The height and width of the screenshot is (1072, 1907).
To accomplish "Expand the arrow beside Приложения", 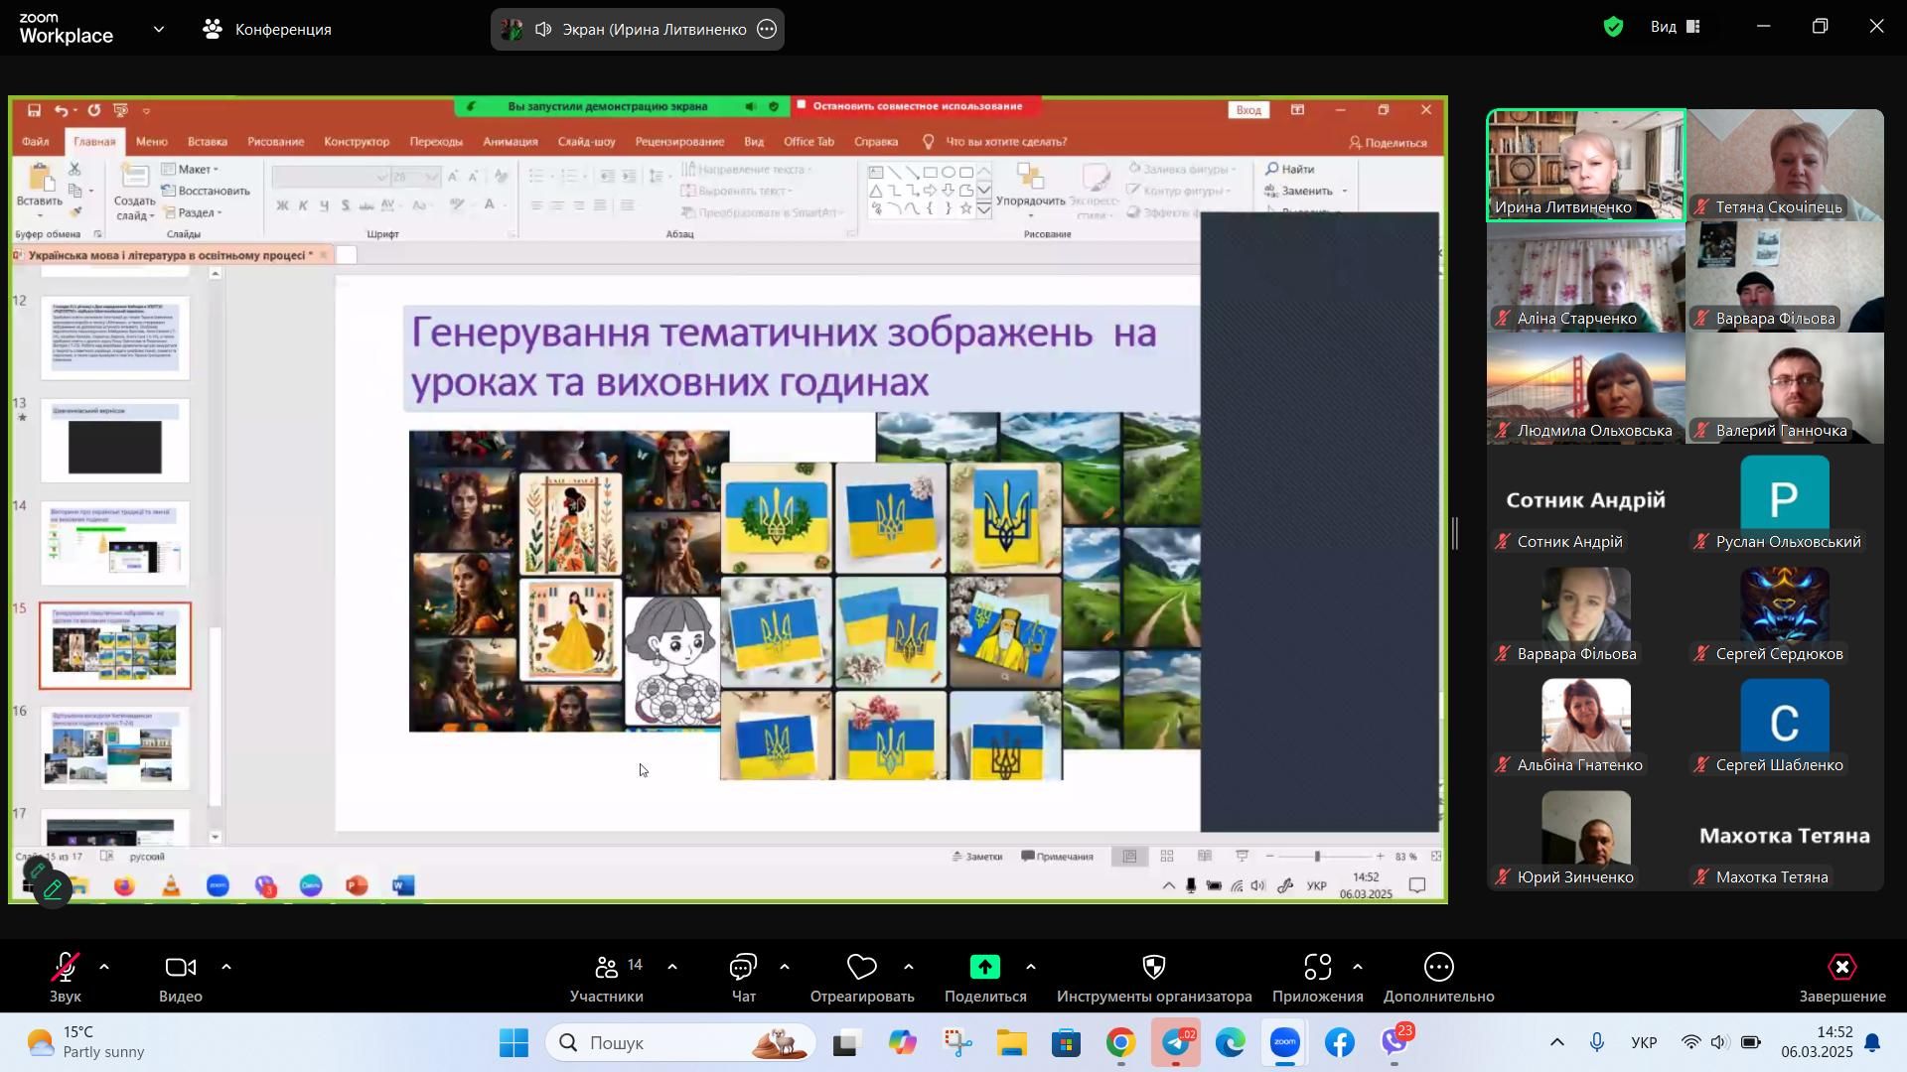I will point(1358,967).
